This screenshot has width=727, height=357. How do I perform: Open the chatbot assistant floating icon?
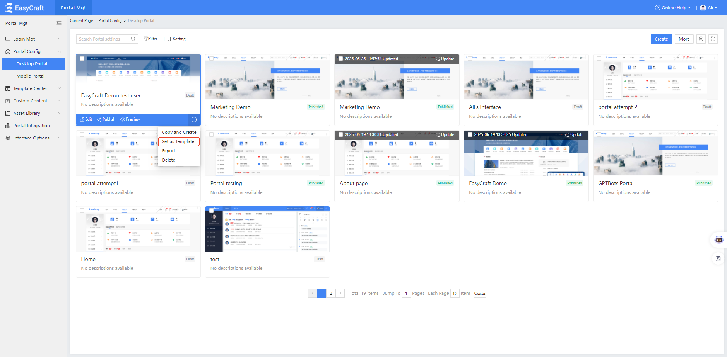click(718, 240)
